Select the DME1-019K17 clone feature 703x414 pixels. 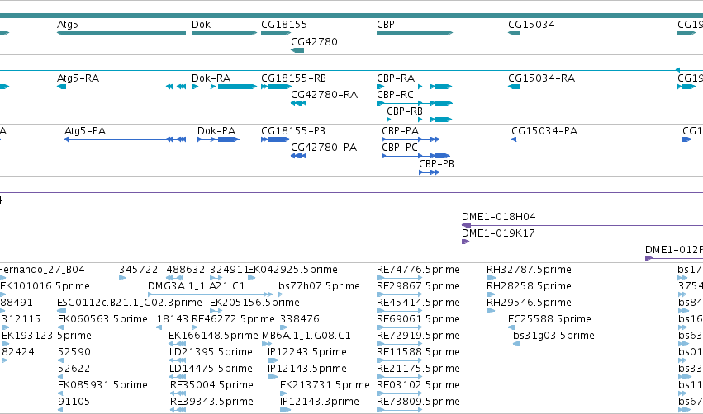pos(582,242)
